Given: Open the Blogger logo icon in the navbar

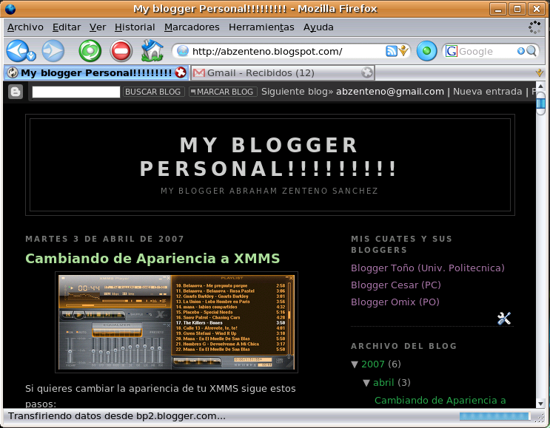Looking at the screenshot, I should click(x=16, y=92).
